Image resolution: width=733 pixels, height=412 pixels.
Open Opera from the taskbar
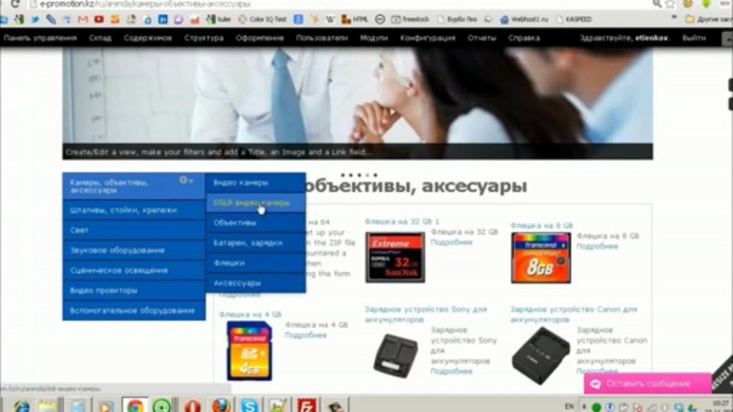[193, 406]
